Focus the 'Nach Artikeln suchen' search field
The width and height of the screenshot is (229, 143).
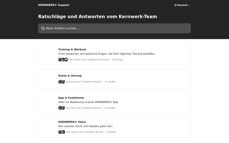coord(114,28)
